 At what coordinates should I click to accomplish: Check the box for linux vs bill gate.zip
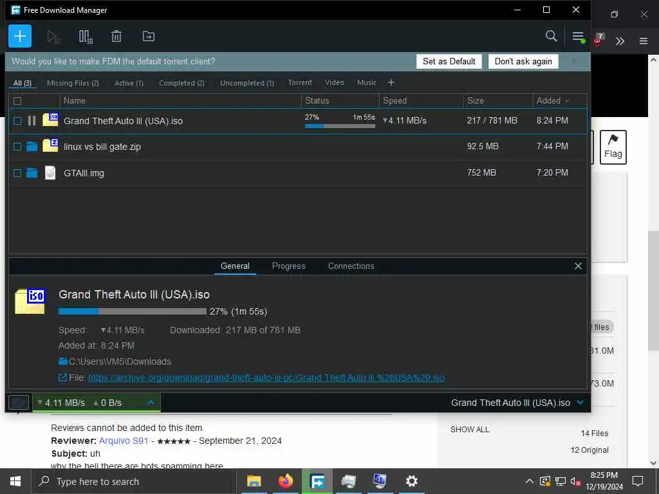(17, 147)
